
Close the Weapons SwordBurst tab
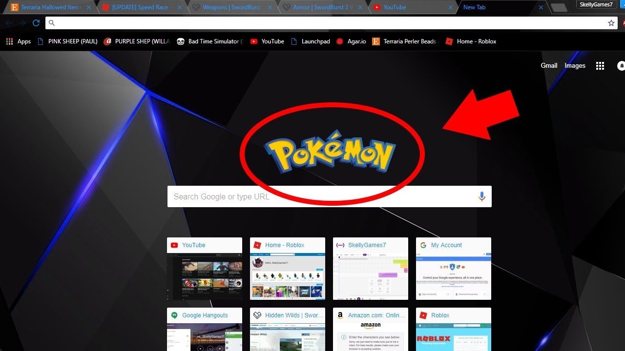point(270,8)
